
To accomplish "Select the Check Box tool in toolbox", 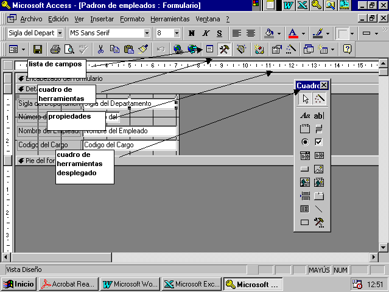I will [x=319, y=142].
